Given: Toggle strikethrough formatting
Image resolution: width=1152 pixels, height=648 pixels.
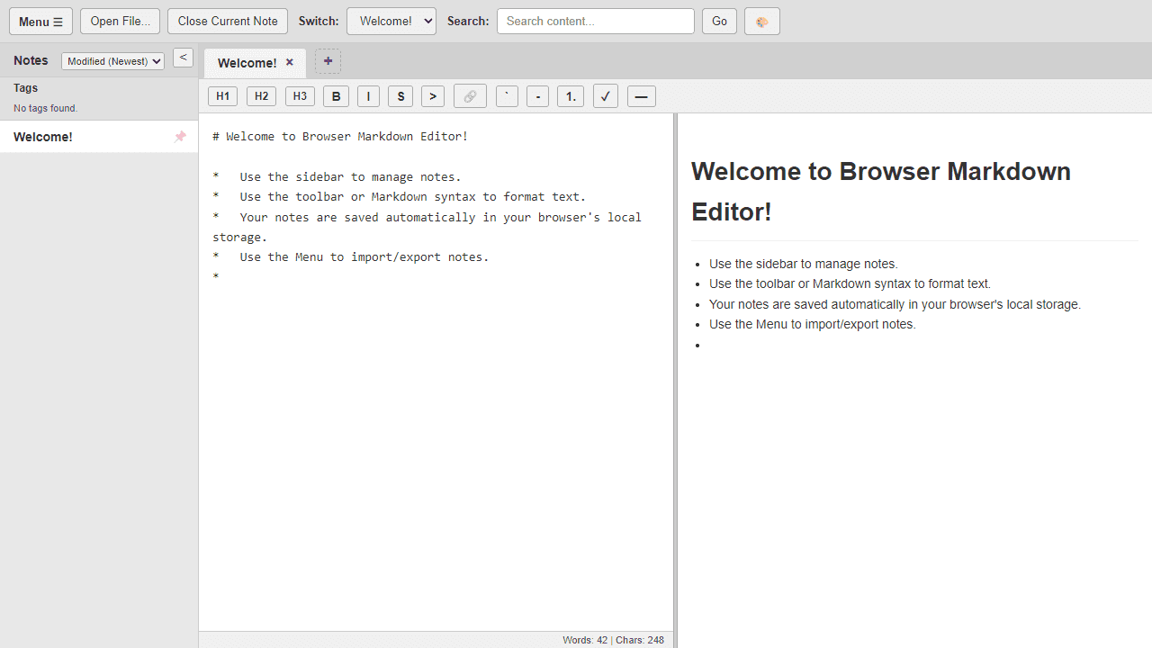Looking at the screenshot, I should (400, 96).
